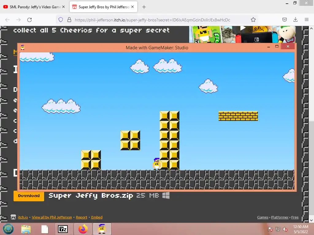Play the video thumbnail on itch page
This screenshot has height=235, width=314.
(243, 28)
